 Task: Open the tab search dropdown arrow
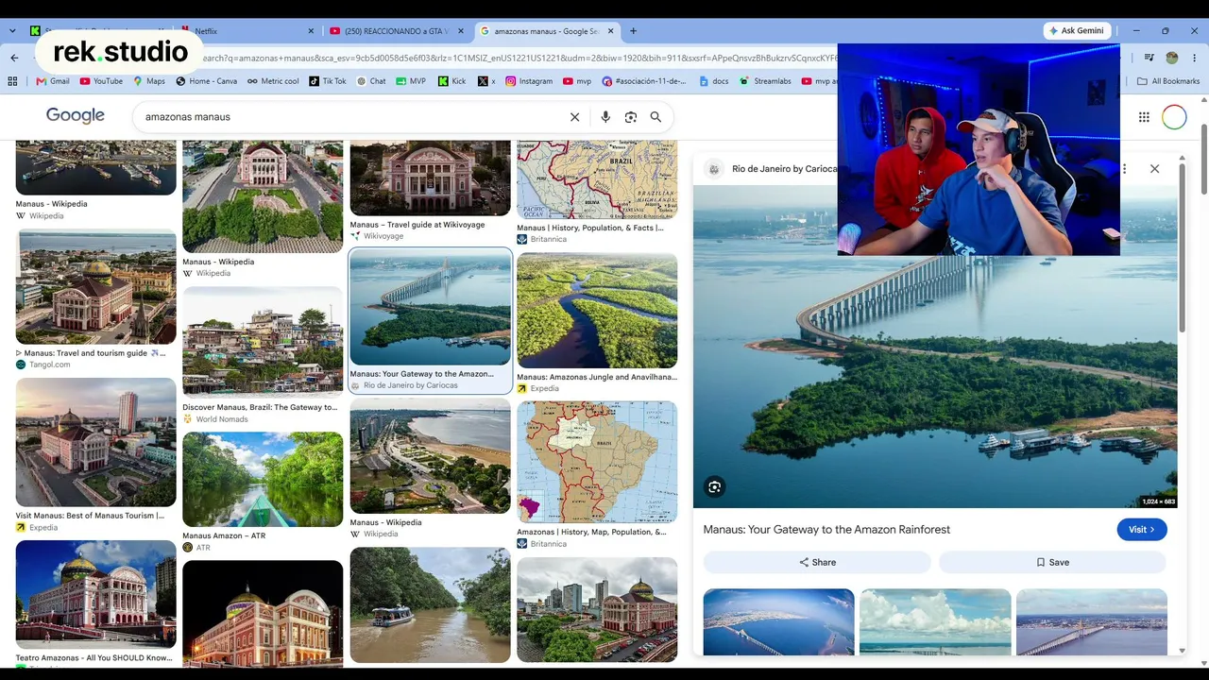(x=12, y=31)
